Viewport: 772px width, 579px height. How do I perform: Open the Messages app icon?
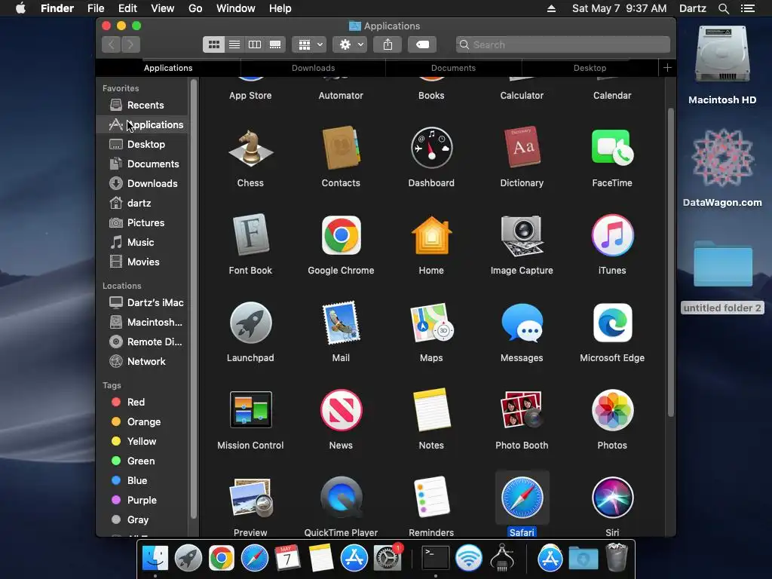tap(522, 323)
